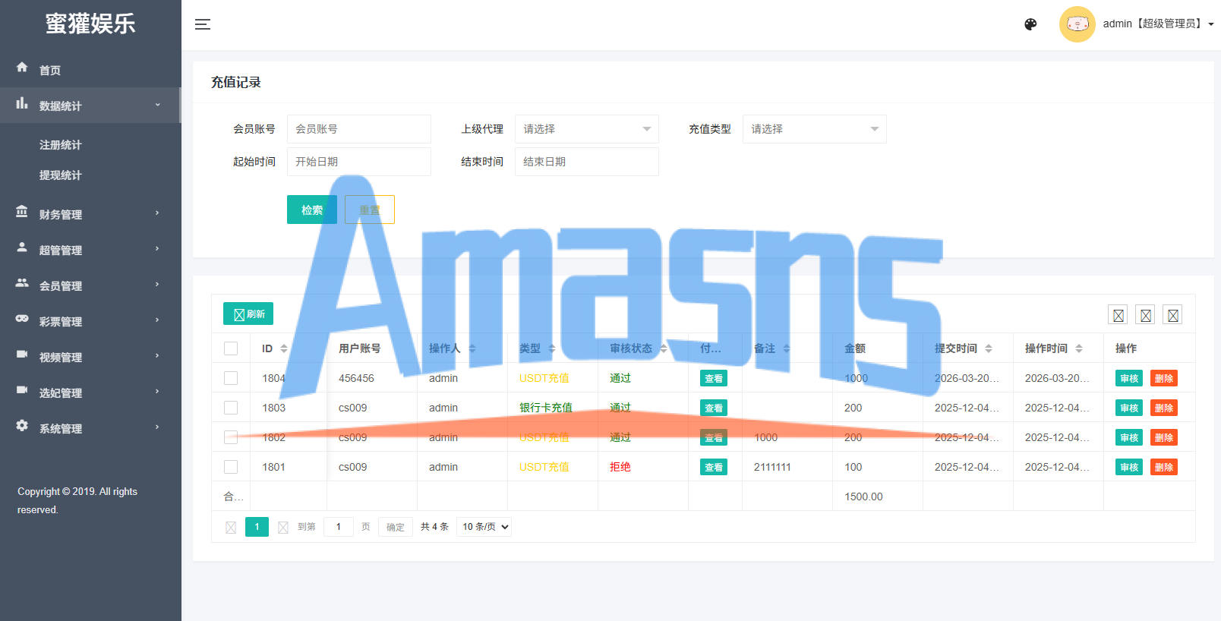This screenshot has width=1221, height=621.
Task: Click the 检索 search button
Action: click(x=312, y=210)
